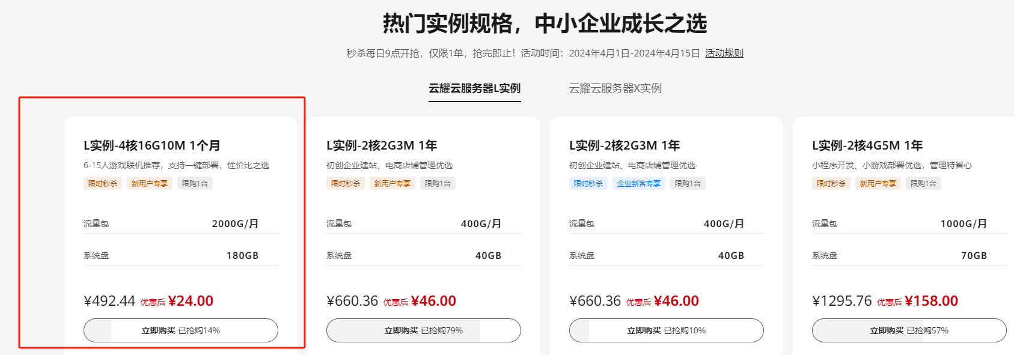Click 限购1台 tag on 2核4G5M card
The image size is (1014, 355).
coord(923,183)
